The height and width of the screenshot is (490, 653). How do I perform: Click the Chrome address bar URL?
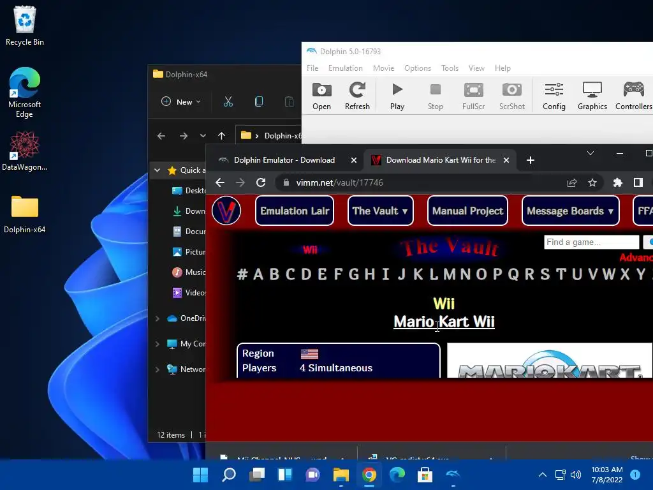pyautogui.click(x=339, y=182)
